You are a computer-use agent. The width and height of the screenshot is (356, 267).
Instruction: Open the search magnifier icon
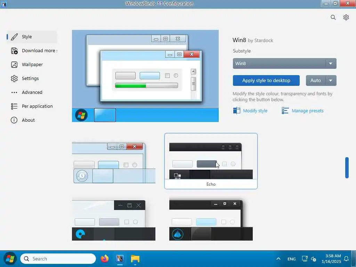point(333,17)
